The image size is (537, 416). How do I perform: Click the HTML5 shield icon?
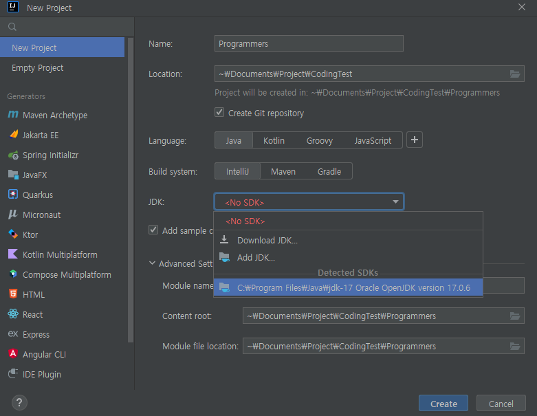[x=13, y=294]
